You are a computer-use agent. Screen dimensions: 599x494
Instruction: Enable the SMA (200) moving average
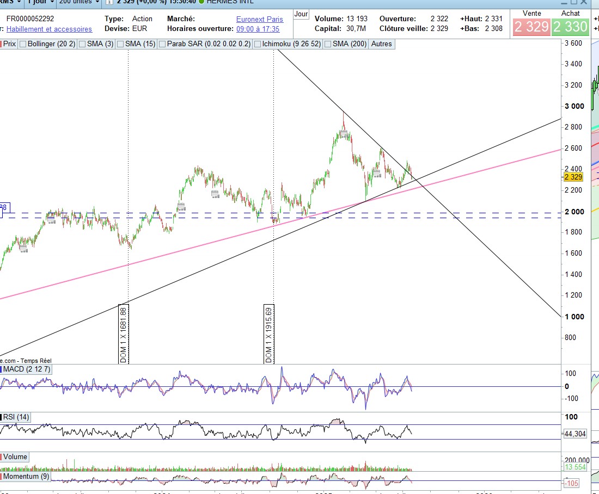(x=328, y=44)
